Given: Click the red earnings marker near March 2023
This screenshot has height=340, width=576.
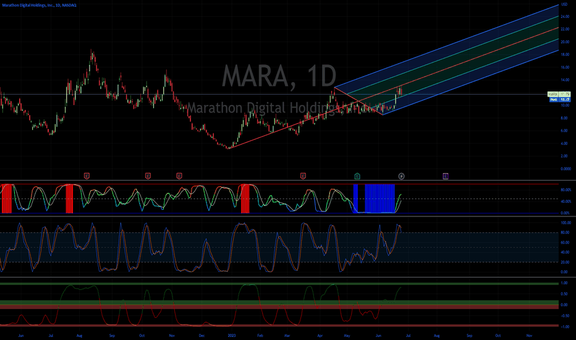Looking at the screenshot, I should tap(303, 176).
